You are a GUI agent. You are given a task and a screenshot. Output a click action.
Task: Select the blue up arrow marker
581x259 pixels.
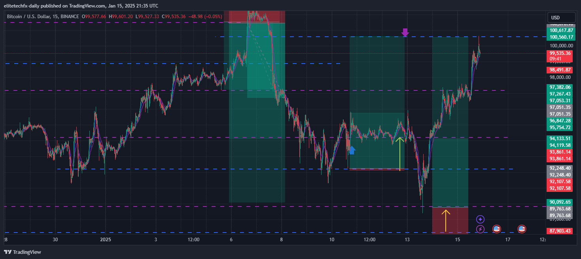[352, 150]
